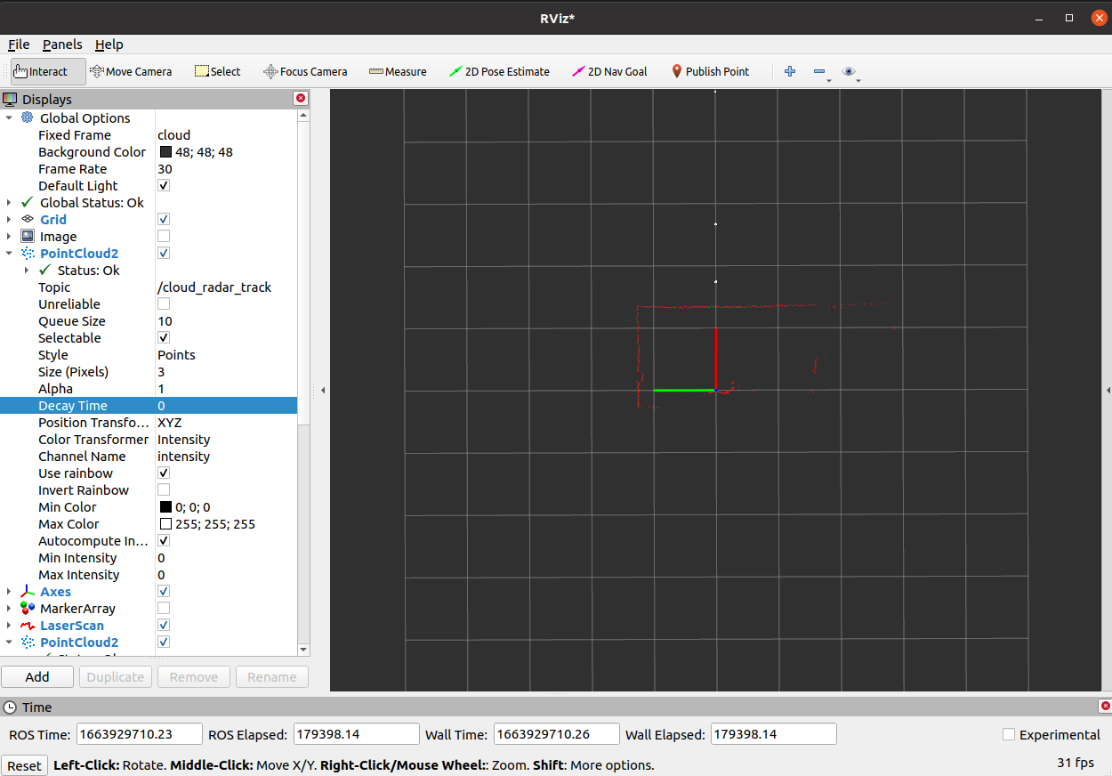This screenshot has width=1112, height=776.
Task: Enable the Image display checkbox
Action: (x=163, y=236)
